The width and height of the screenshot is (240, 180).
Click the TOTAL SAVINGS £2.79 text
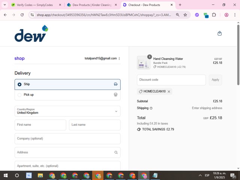(x=158, y=129)
